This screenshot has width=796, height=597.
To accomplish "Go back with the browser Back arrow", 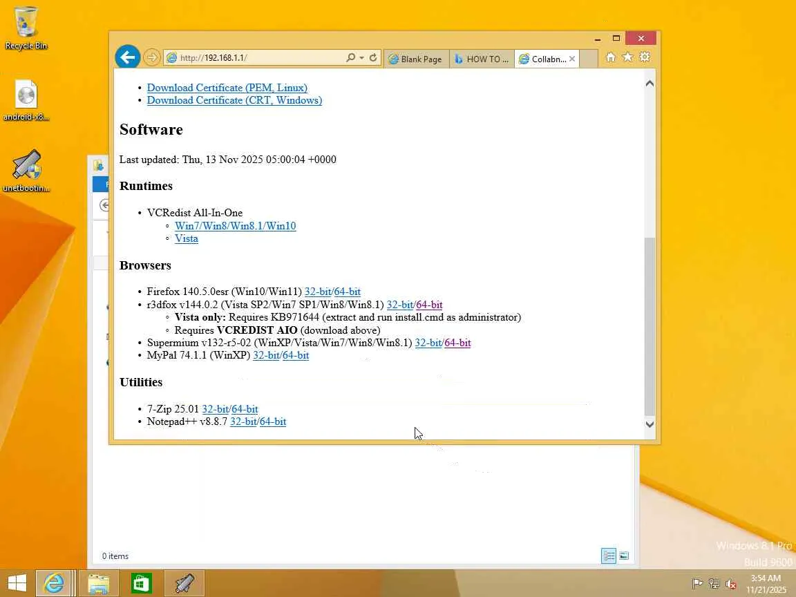I will (127, 57).
